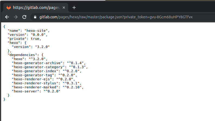
Task: Reload the package.json page
Action: tap(24, 17)
